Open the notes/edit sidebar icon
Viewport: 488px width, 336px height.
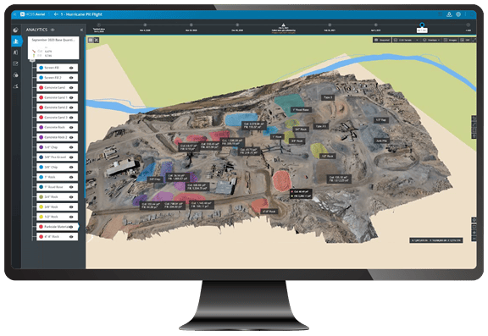tap(15, 63)
